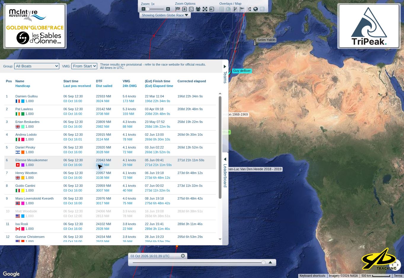
Task: Click the Guy deBoer map label
Action: [x=242, y=71]
